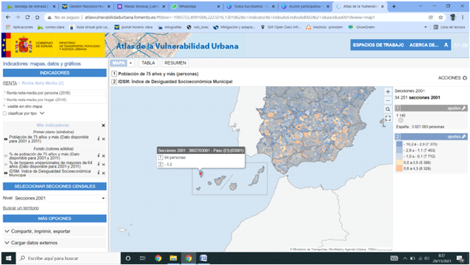This screenshot has height=265, width=470.
Task: Switch to the TABLA tab
Action: [x=148, y=63]
